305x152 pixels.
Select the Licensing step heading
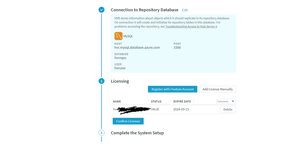tap(120, 81)
